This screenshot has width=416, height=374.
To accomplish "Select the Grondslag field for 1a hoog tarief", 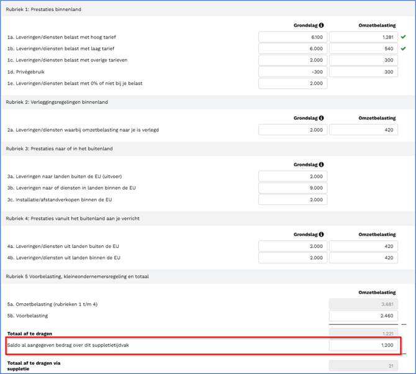I will click(292, 37).
